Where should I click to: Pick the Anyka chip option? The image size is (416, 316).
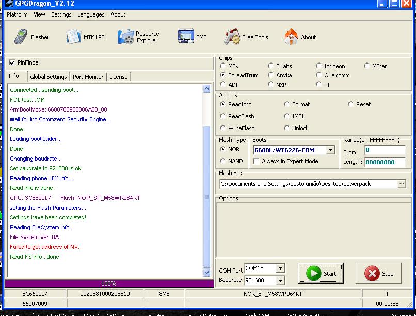pos(270,75)
